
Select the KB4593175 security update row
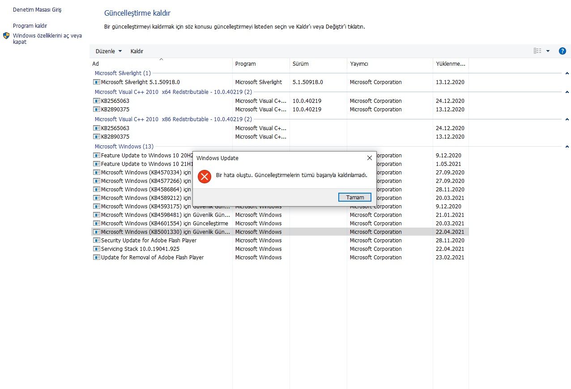coord(280,207)
